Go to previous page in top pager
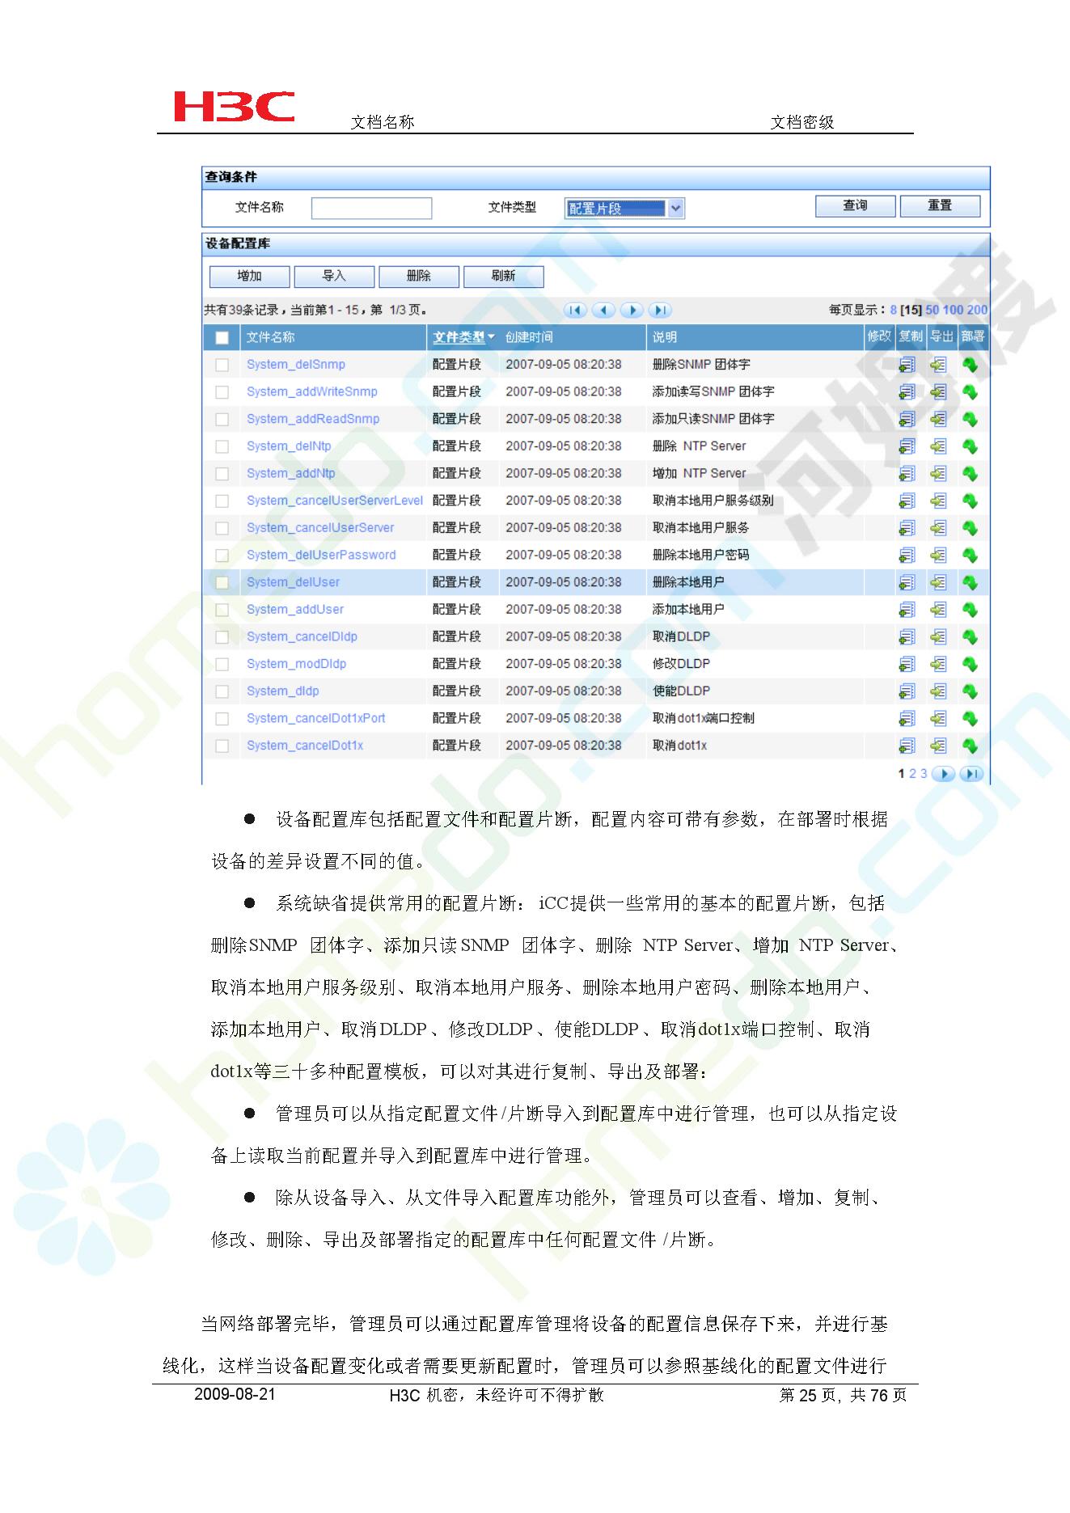 click(x=603, y=310)
